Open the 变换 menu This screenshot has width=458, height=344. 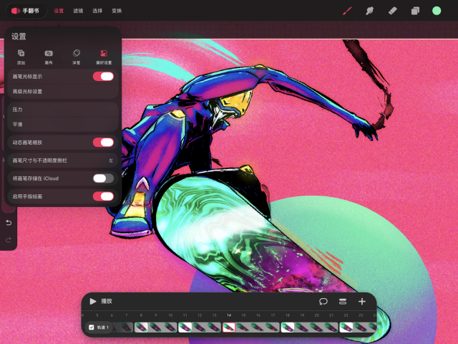(117, 11)
